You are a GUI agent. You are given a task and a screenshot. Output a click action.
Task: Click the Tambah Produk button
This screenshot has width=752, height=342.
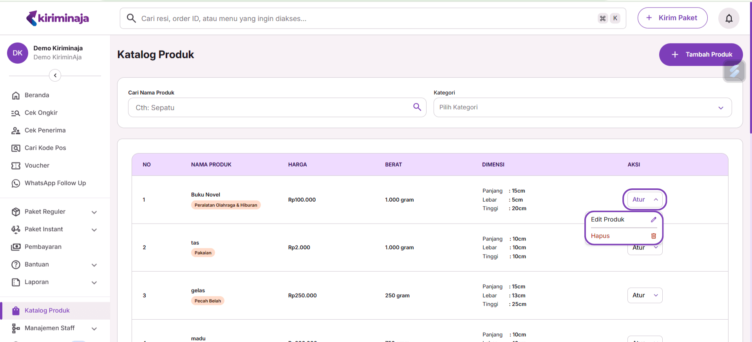701,55
